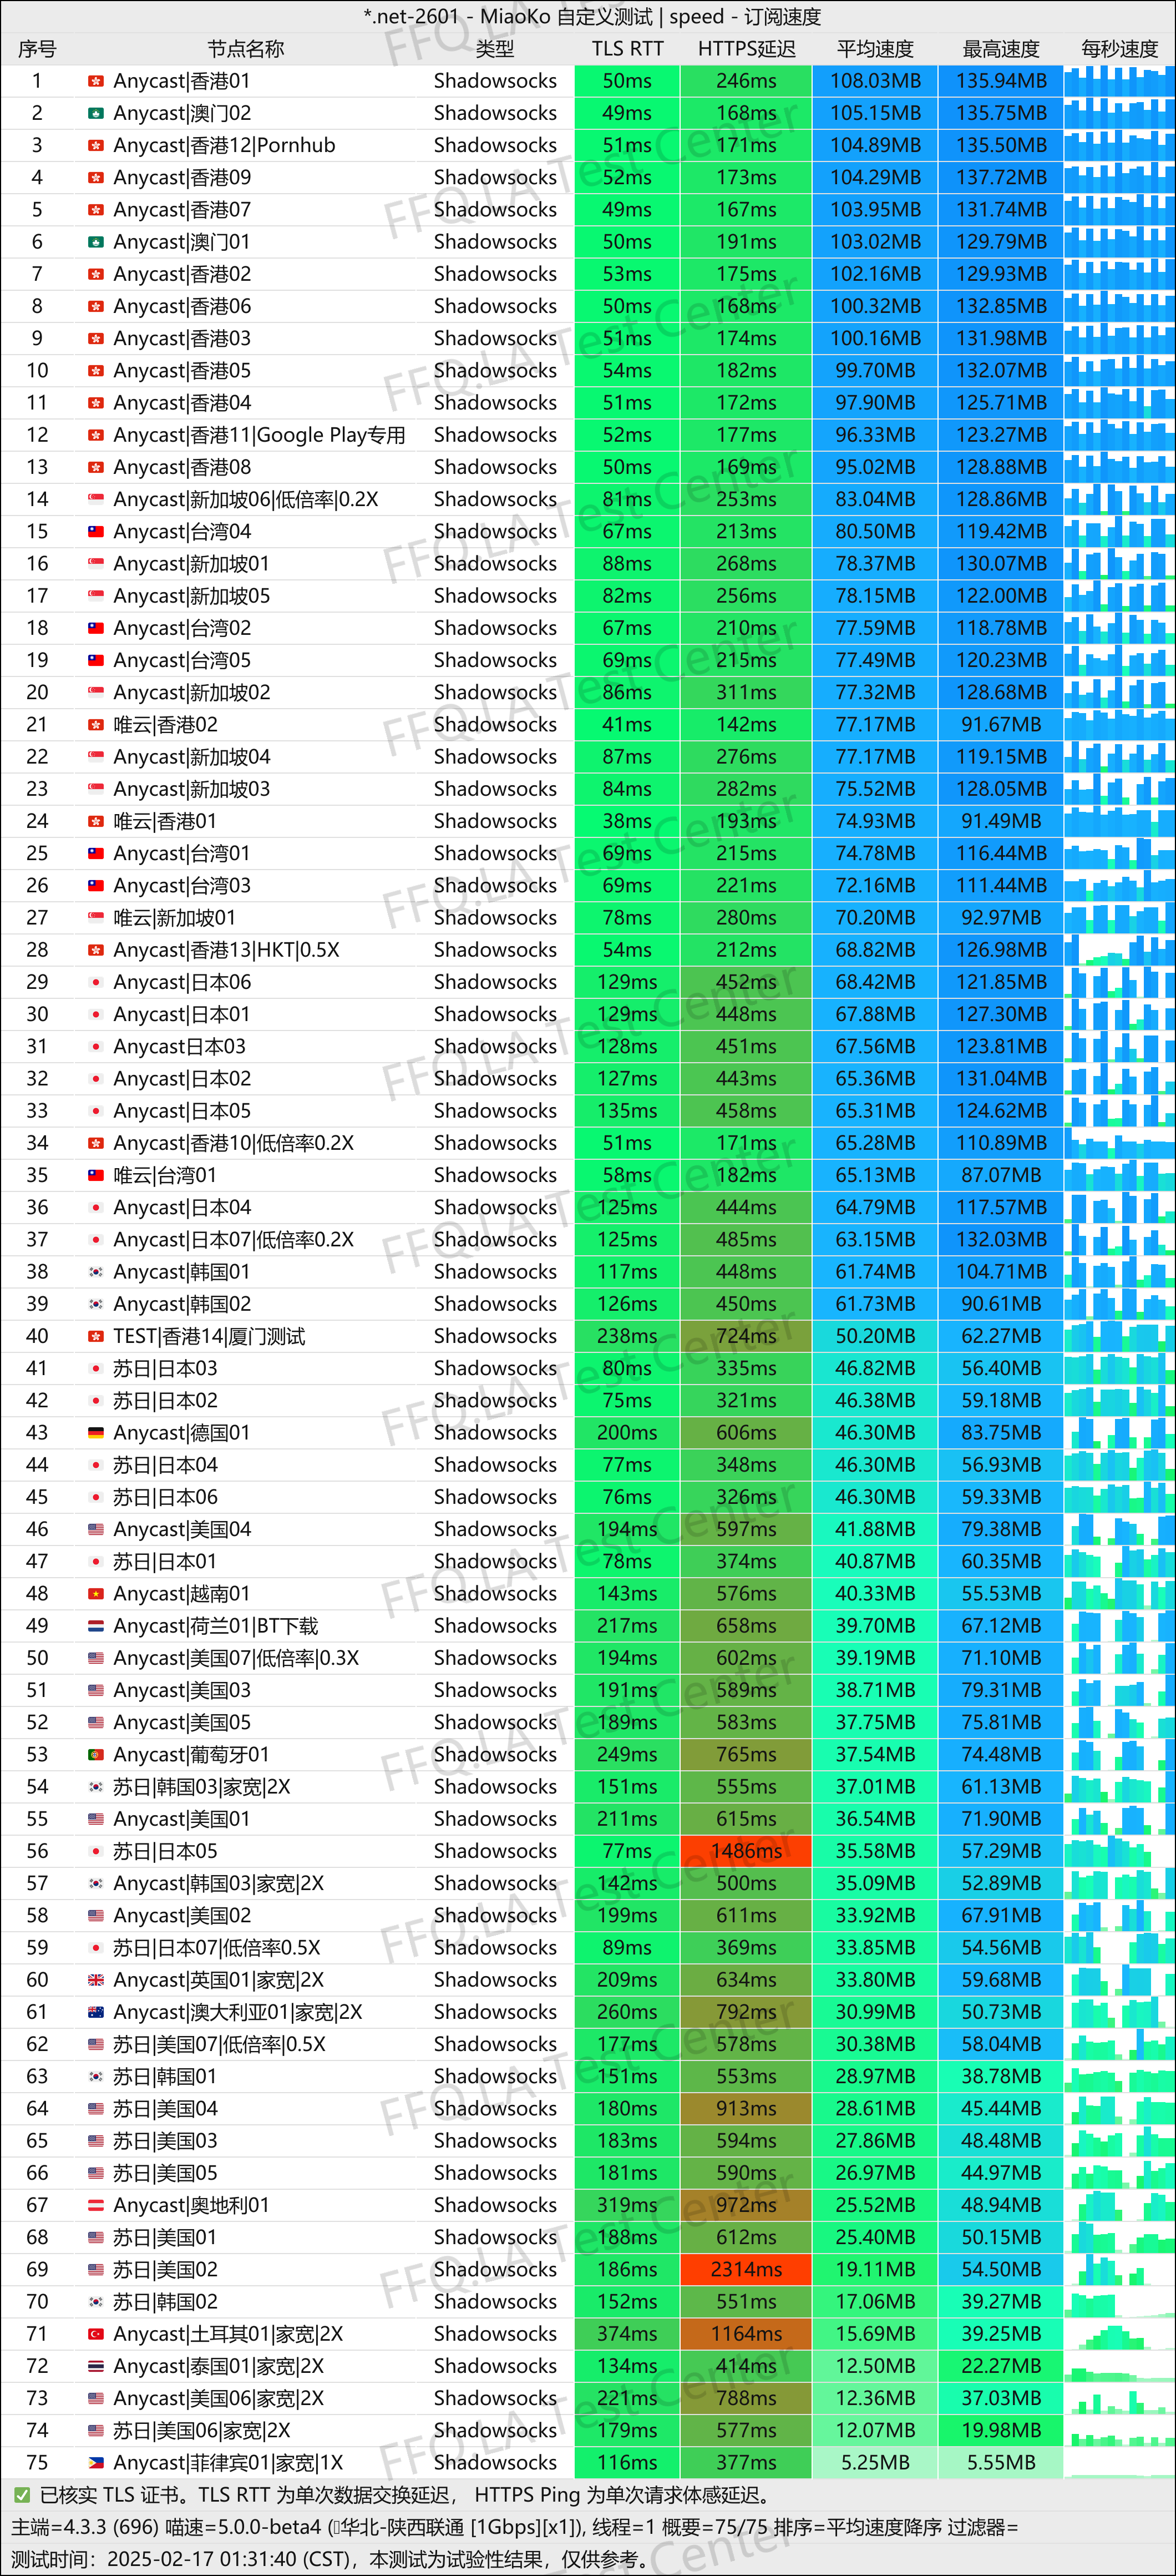Select the Anycast|香港11|Google Play专用 node name
The image size is (1176, 2576).
pyautogui.click(x=259, y=435)
